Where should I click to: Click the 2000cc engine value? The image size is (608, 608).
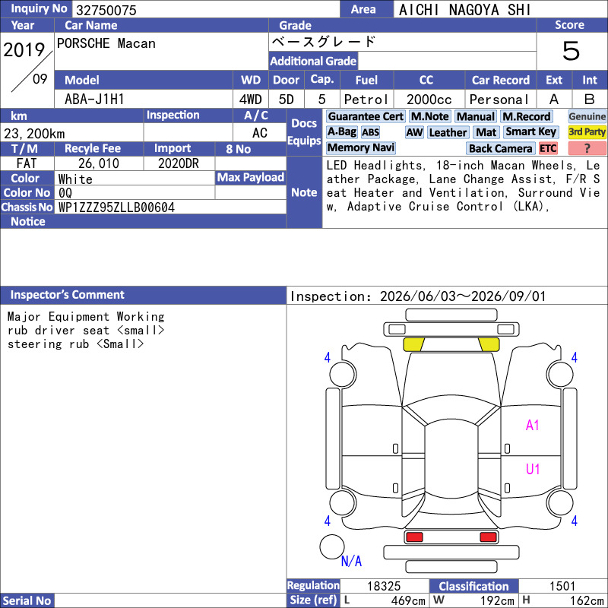[x=429, y=100]
